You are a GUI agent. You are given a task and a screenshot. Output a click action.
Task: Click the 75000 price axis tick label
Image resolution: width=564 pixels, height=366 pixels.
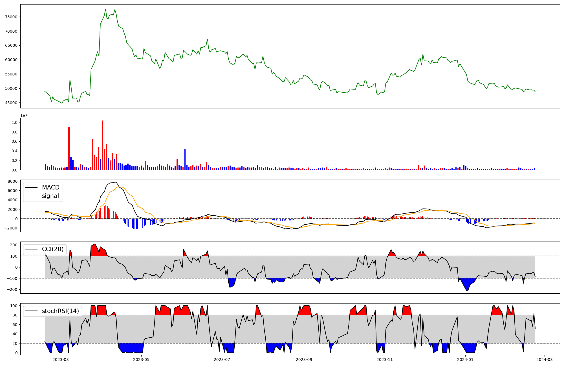(11, 17)
